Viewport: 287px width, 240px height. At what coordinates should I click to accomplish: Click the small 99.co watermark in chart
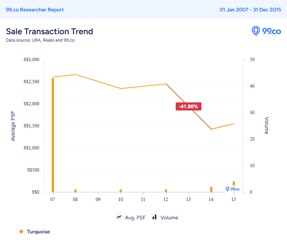[232, 189]
